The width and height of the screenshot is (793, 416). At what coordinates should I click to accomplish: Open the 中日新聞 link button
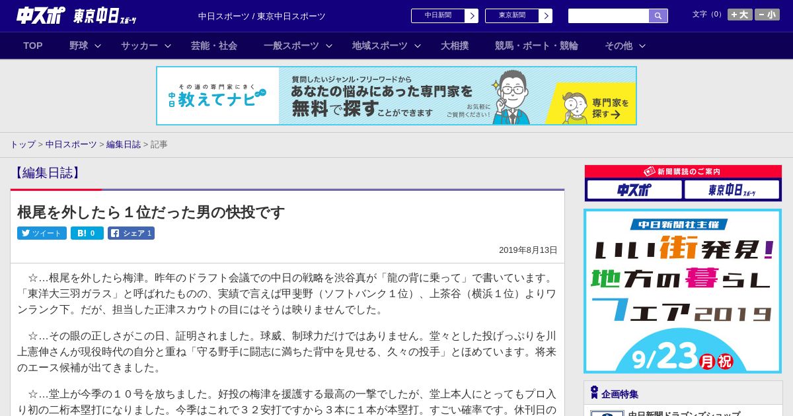[438, 16]
